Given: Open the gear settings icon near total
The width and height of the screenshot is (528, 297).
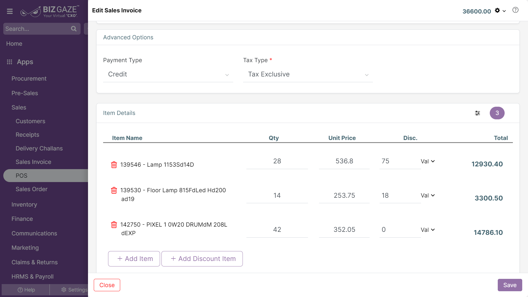Looking at the screenshot, I should click(x=497, y=10).
